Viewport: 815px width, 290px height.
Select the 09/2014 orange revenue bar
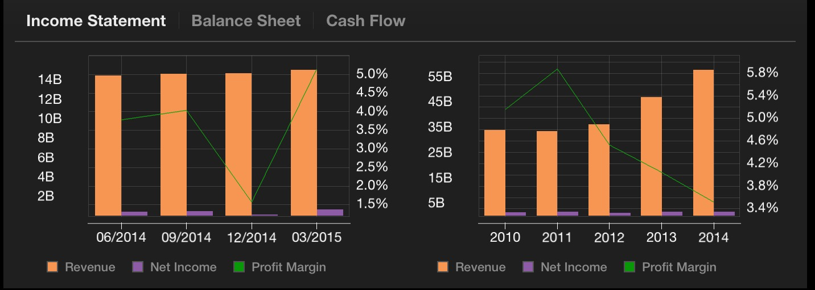(174, 145)
